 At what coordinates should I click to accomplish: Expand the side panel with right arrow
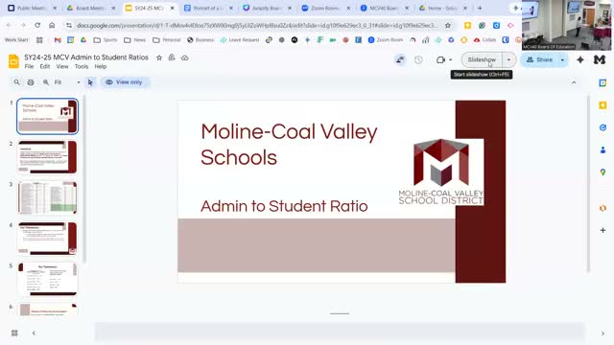click(602, 333)
